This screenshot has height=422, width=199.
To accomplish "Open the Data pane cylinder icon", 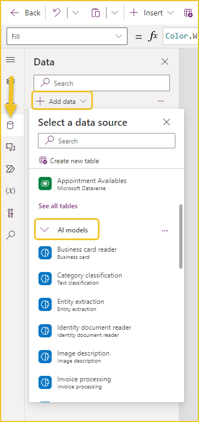I will point(10,125).
